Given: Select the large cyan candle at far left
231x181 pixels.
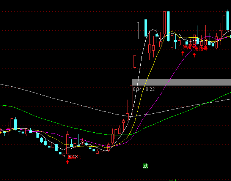Looking at the screenshot, I should pyautogui.click(x=15, y=124).
